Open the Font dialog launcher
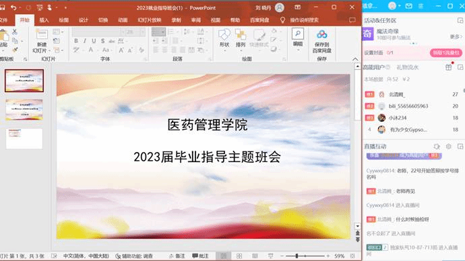Viewport: 465px width, 261px height. [x=146, y=59]
